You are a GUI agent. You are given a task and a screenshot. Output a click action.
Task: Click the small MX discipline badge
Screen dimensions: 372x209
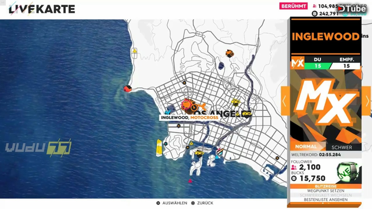click(298, 63)
